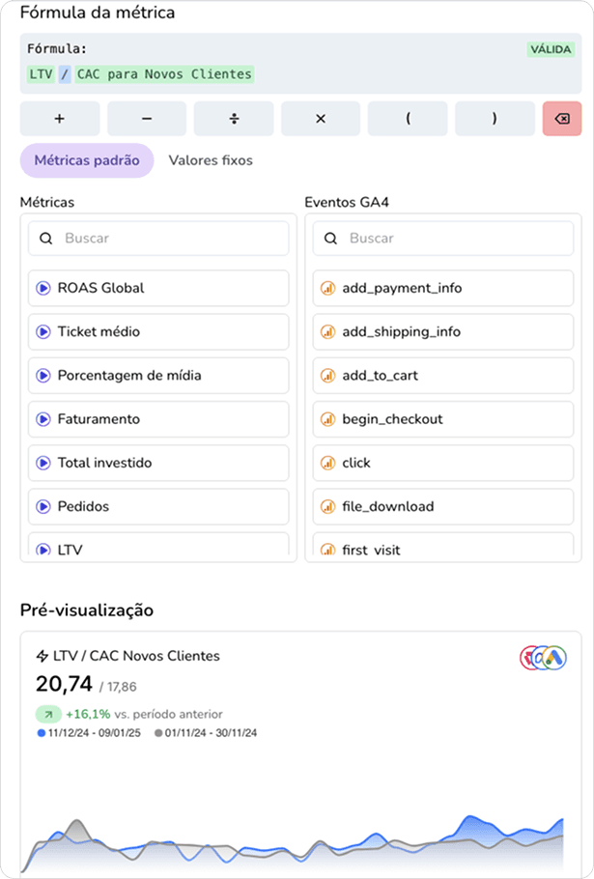The width and height of the screenshot is (594, 879).
Task: Select the Total investido metric
Action: (x=158, y=463)
